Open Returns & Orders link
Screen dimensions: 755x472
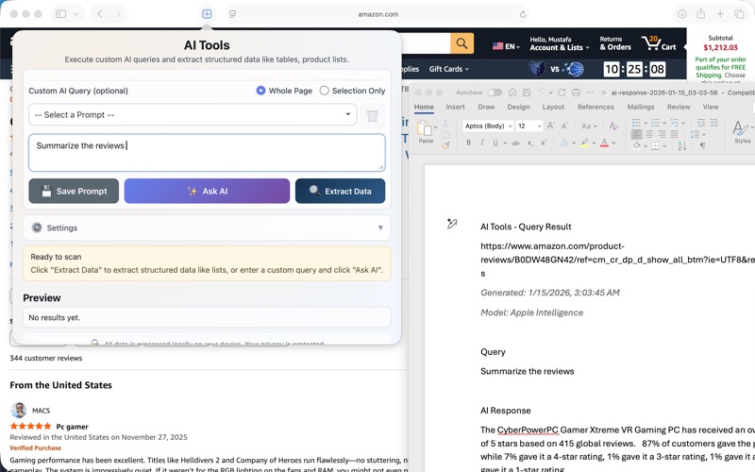pos(615,43)
